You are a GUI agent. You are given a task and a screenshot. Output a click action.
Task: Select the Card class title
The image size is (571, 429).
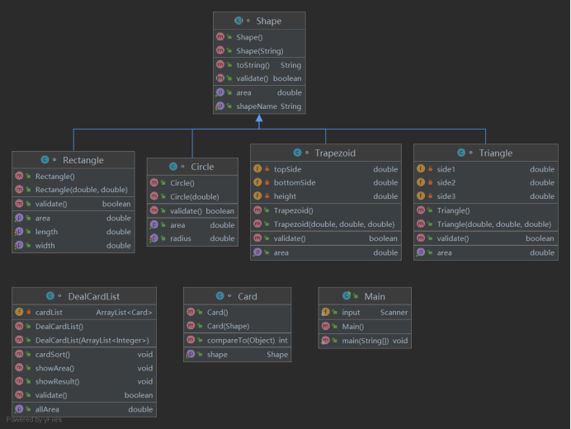point(248,296)
